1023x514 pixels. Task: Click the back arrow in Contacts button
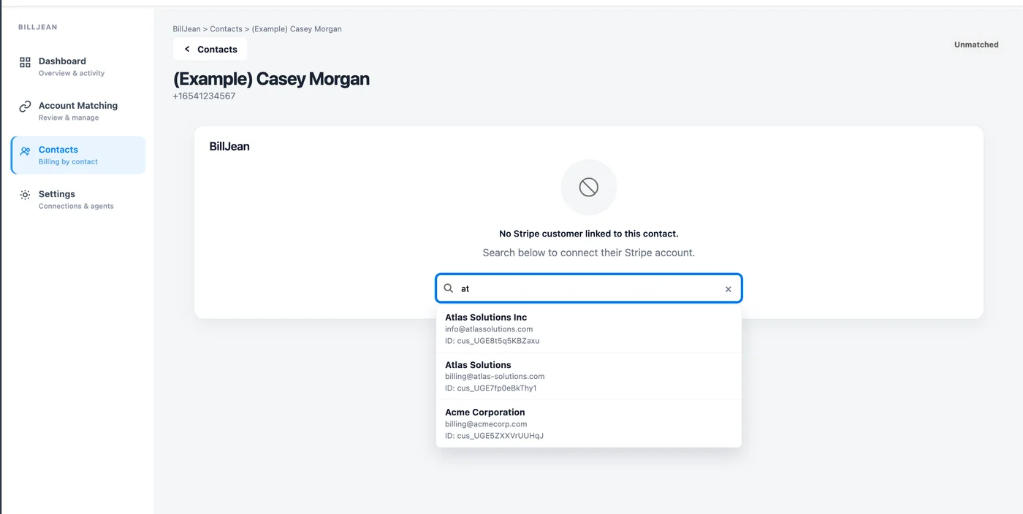(x=187, y=49)
